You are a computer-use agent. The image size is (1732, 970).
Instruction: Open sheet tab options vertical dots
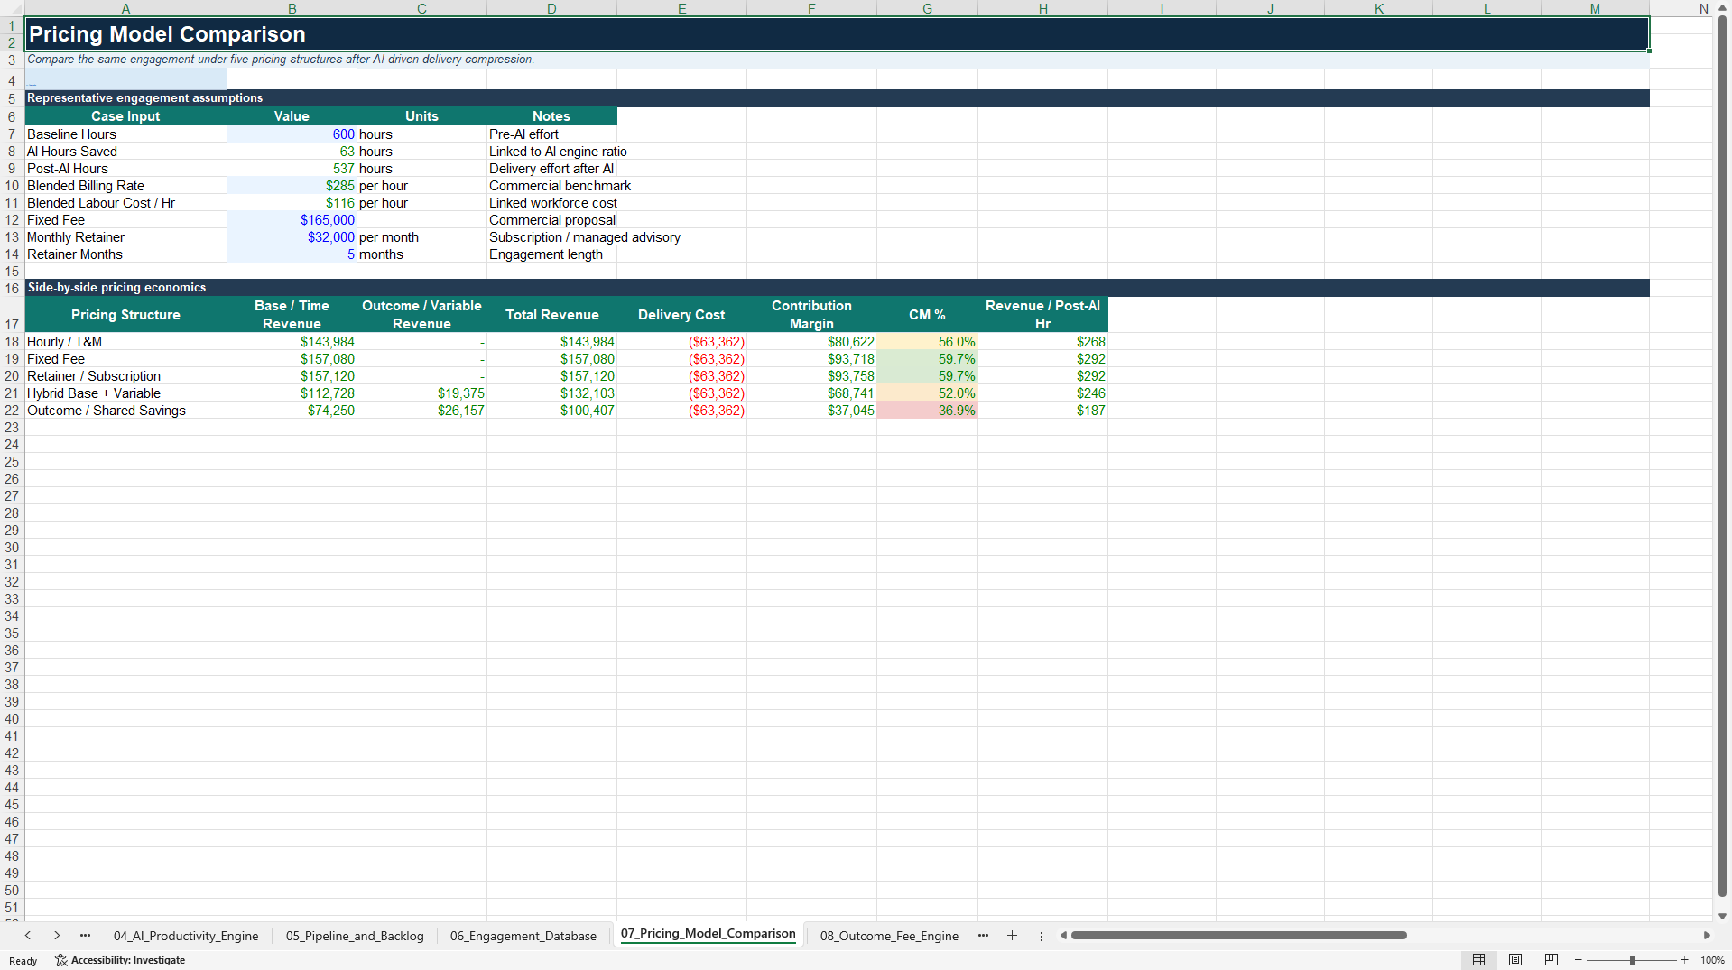(x=1041, y=936)
